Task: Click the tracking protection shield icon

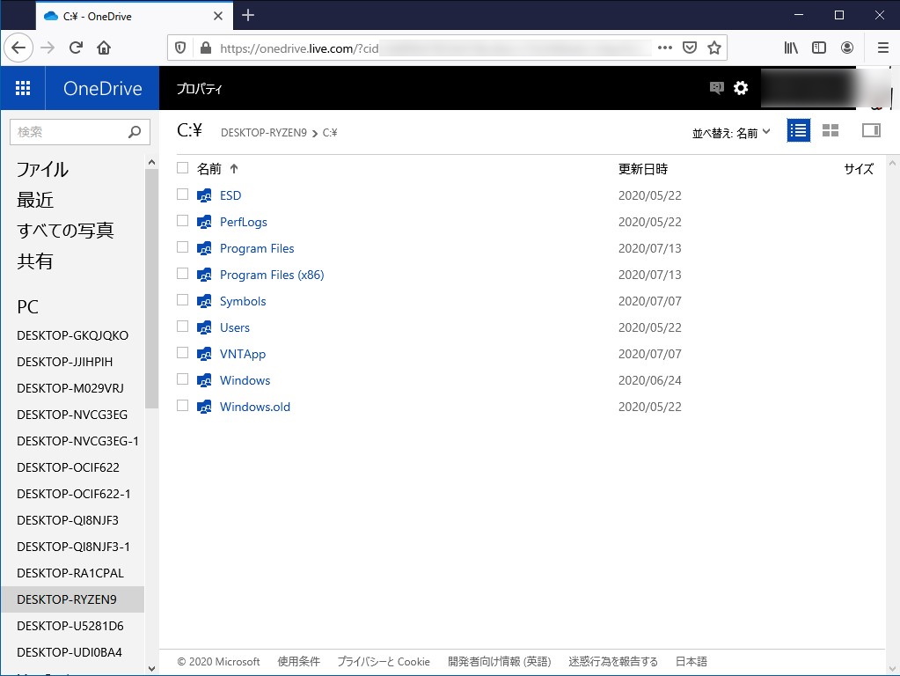Action: [180, 48]
